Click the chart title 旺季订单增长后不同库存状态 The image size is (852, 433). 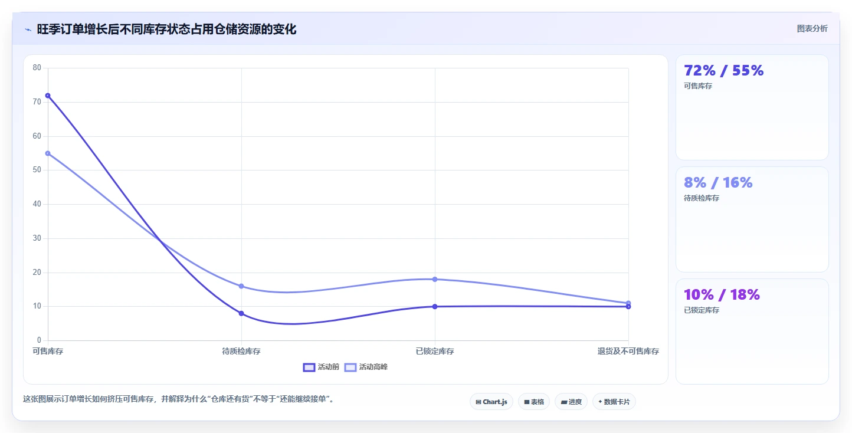coord(166,29)
